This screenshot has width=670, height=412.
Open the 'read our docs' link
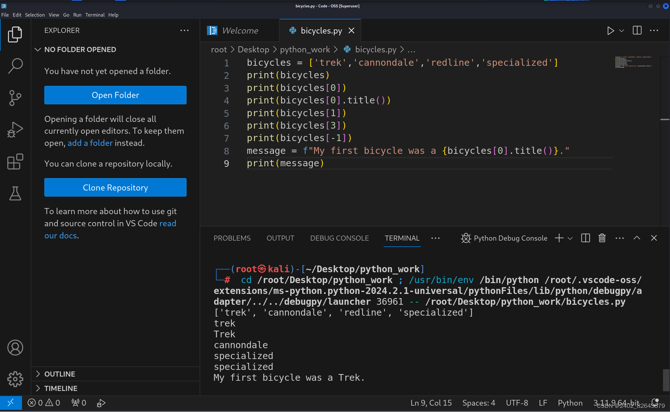click(168, 223)
